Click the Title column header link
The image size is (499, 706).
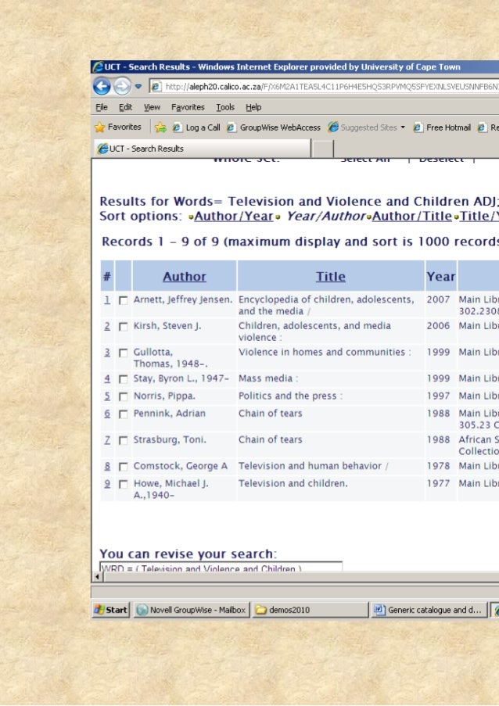[x=330, y=276]
